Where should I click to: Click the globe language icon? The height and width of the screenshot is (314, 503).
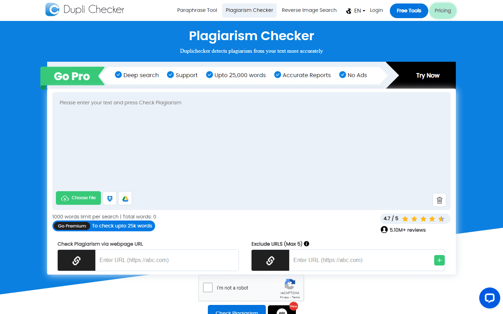(x=349, y=11)
